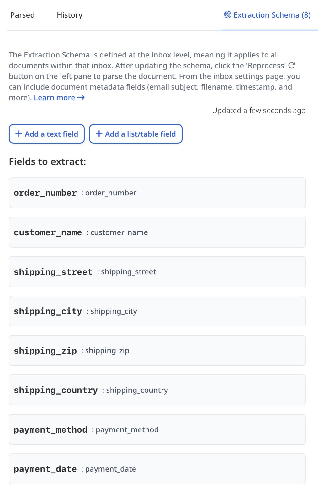Open the History tab
318x492 pixels.
pyautogui.click(x=70, y=15)
